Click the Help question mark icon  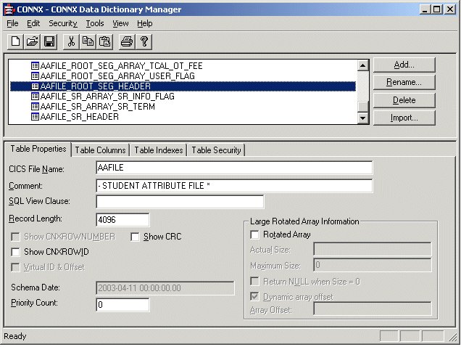pos(144,41)
